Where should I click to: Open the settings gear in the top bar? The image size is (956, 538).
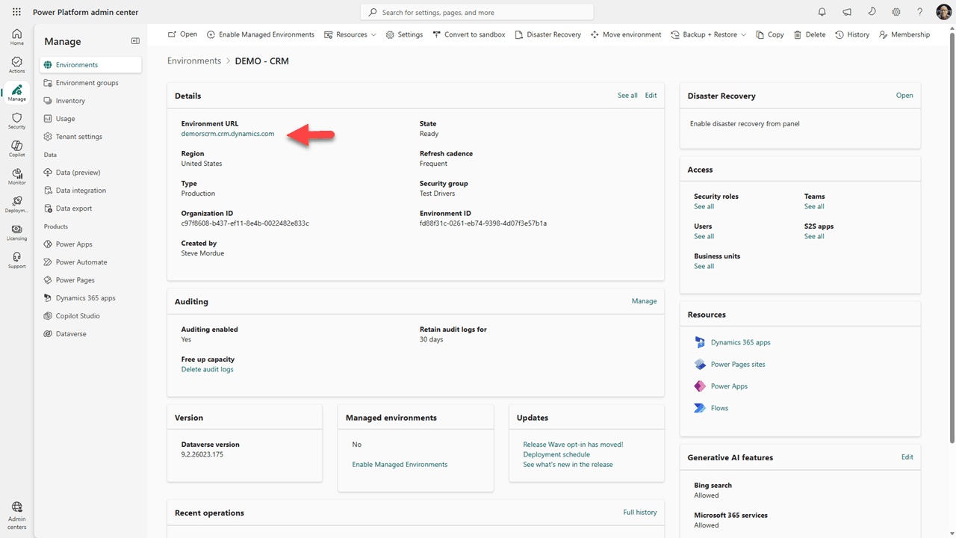(x=896, y=11)
